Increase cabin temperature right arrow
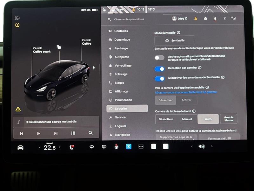Viewport: 254px width, 191px height. [x=60, y=147]
